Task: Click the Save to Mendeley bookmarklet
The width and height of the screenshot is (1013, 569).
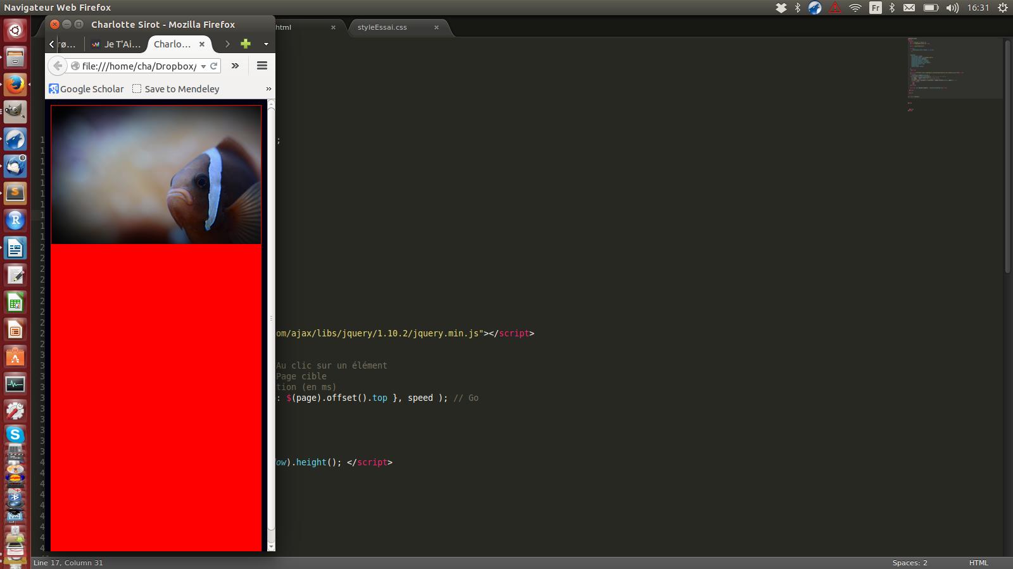Action: pyautogui.click(x=176, y=89)
